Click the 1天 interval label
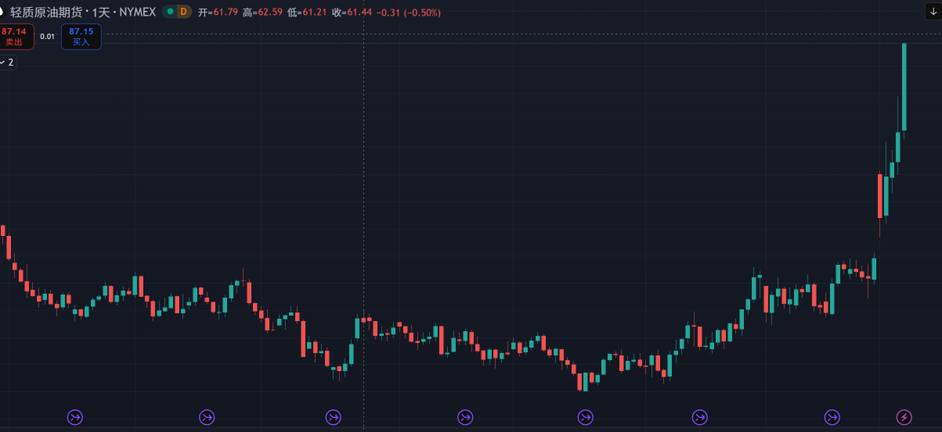 [x=101, y=13]
